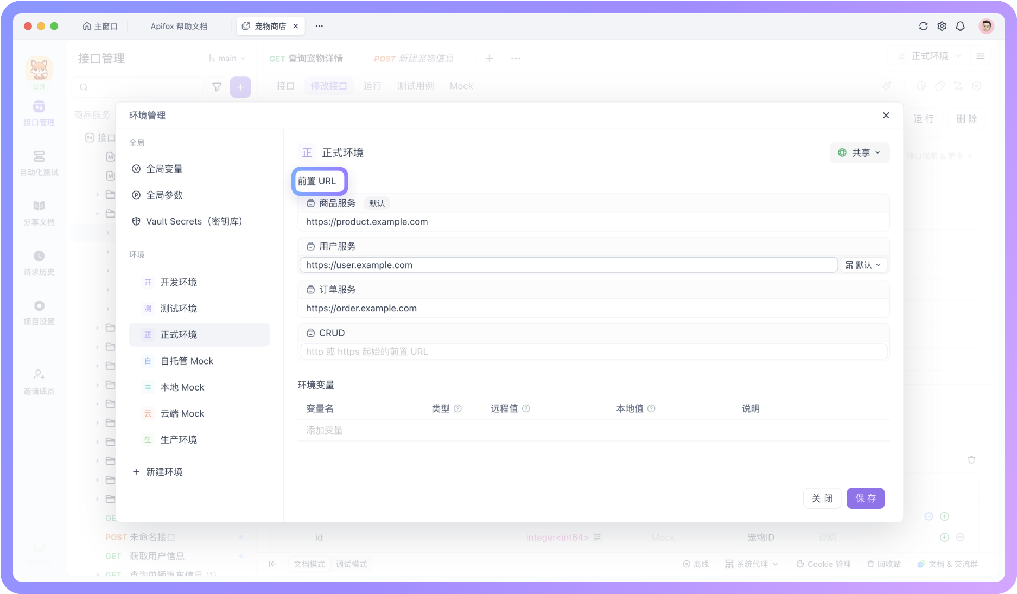1017x594 pixels.
Task: Select 本地 Mock environment
Action: click(x=200, y=387)
